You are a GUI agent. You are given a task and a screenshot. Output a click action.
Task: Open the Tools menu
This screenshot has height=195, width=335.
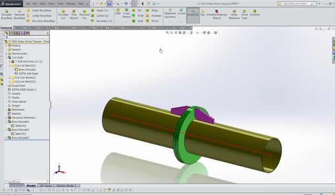(x=61, y=4)
